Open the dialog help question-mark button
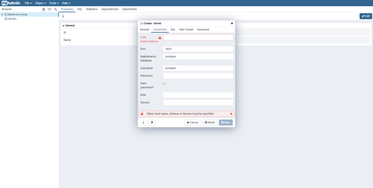373x188 pixels. [152, 123]
